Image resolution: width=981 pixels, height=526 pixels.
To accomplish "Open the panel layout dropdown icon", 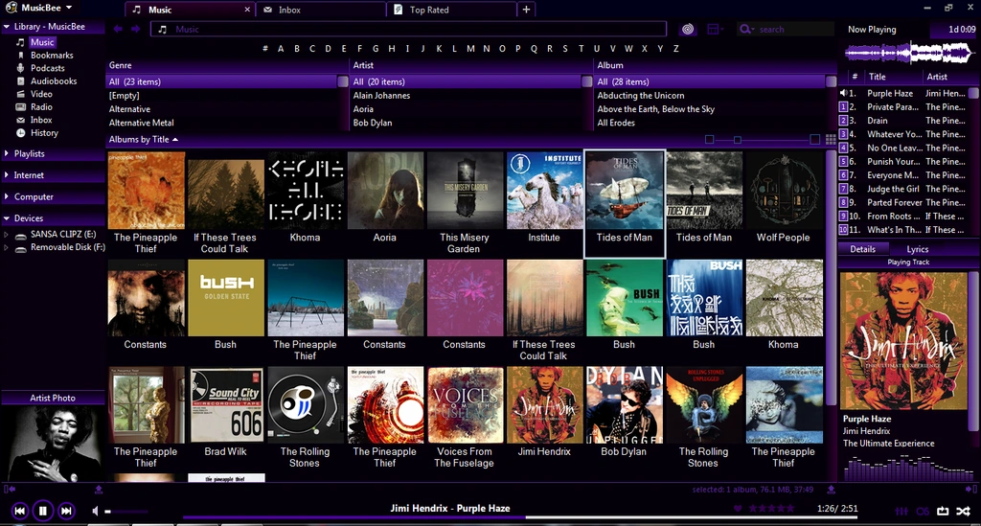I will [x=715, y=30].
